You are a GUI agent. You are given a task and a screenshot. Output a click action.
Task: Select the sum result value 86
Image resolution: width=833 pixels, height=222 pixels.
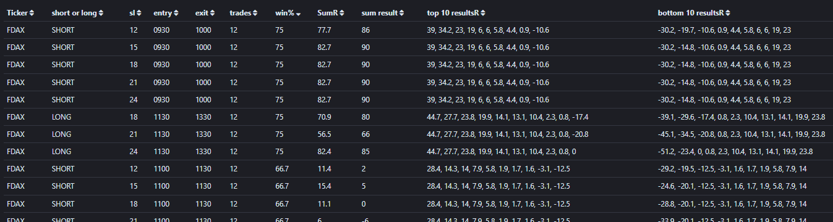pyautogui.click(x=365, y=30)
